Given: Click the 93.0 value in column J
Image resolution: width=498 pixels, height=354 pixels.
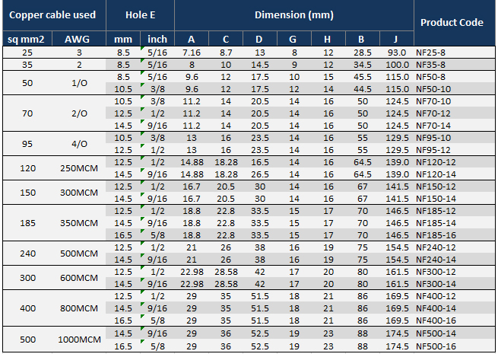Looking at the screenshot, I should (397, 53).
